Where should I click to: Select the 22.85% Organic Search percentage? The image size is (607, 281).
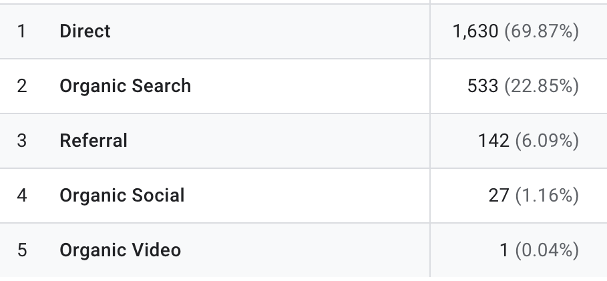coord(541,86)
